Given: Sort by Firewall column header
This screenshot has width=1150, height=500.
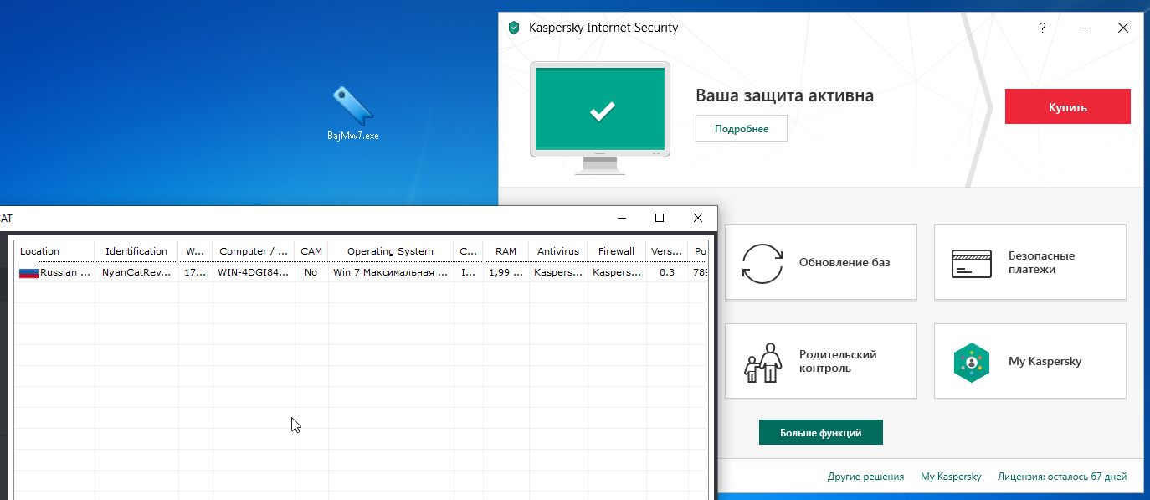Looking at the screenshot, I should (617, 251).
